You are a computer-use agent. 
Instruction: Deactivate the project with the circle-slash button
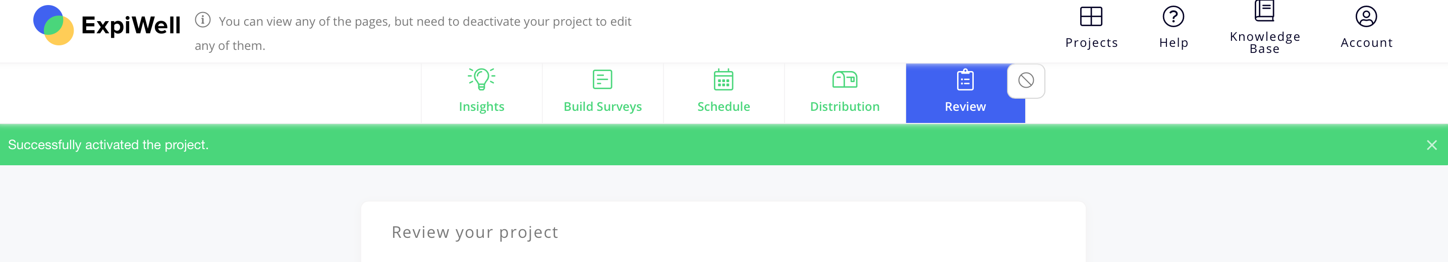(x=1026, y=81)
